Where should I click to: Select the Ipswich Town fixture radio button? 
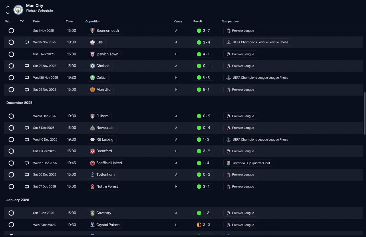[11, 54]
